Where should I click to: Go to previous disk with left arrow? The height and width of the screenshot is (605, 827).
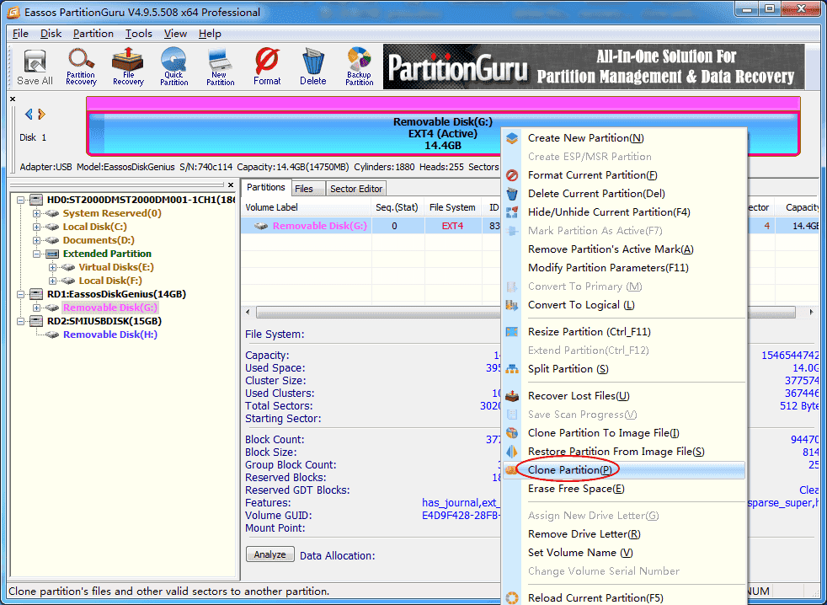pyautogui.click(x=29, y=114)
